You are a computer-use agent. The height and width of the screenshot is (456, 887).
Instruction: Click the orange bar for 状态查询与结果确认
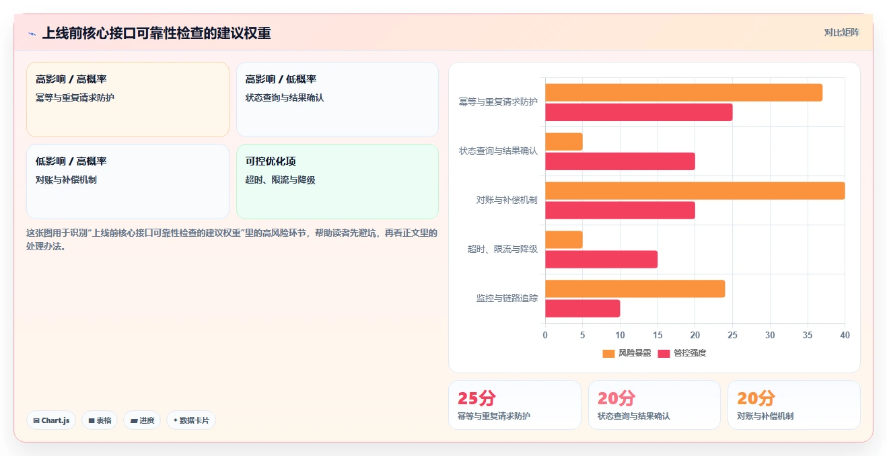point(564,142)
